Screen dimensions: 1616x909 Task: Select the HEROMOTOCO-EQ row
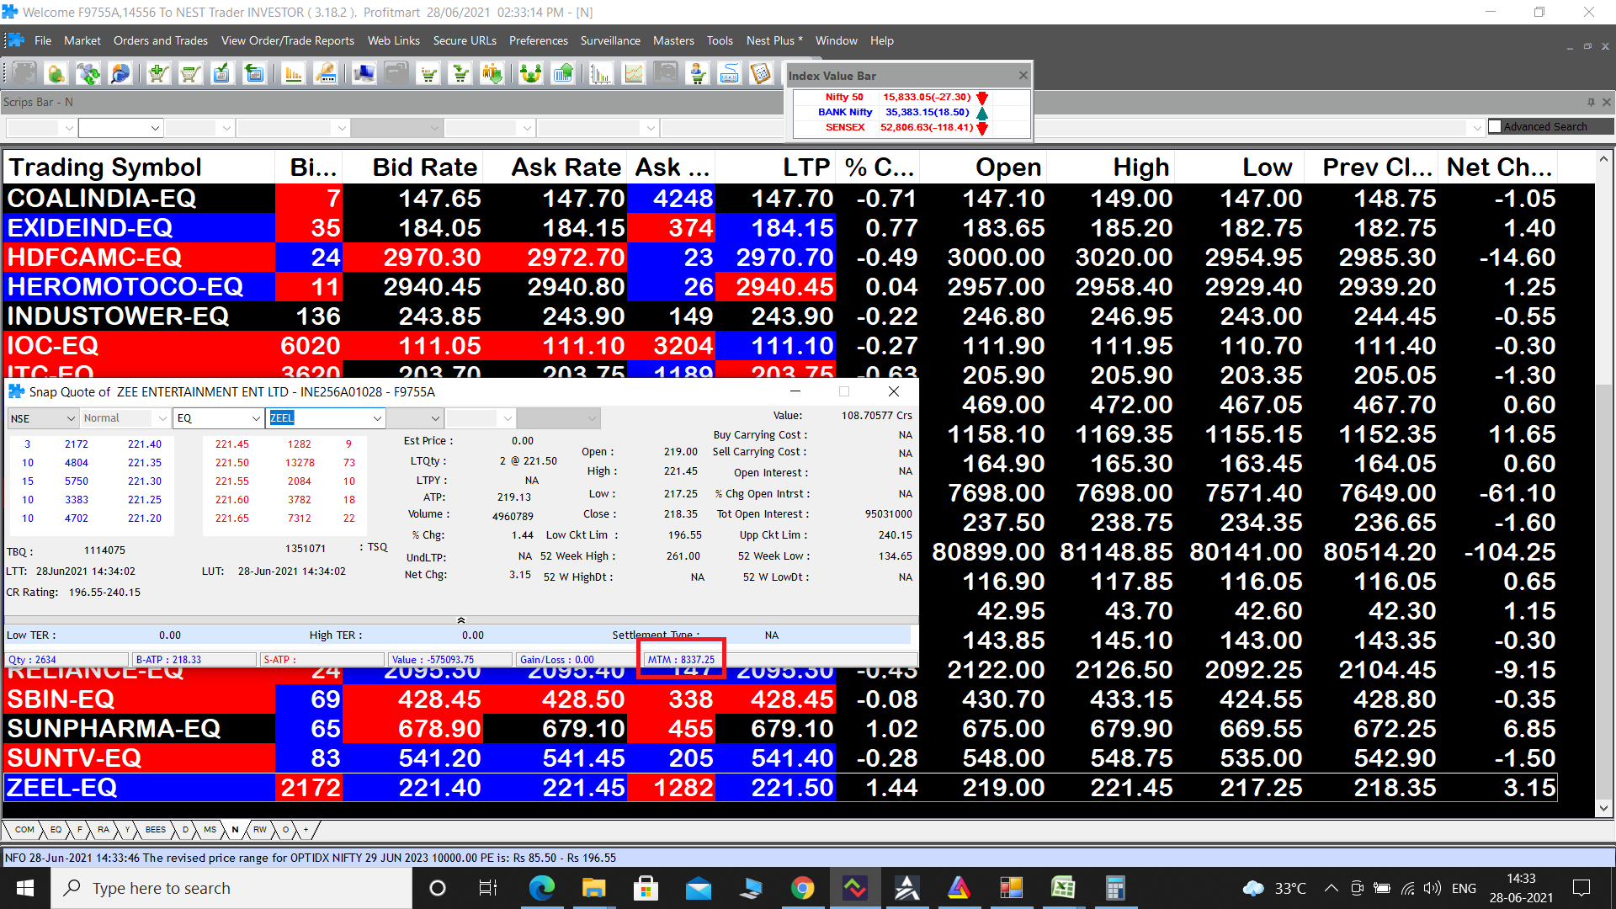(780, 287)
